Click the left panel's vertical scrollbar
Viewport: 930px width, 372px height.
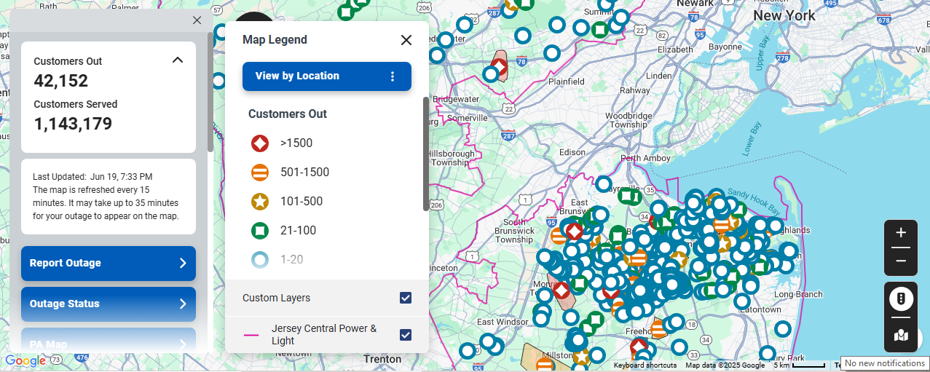coord(210,91)
